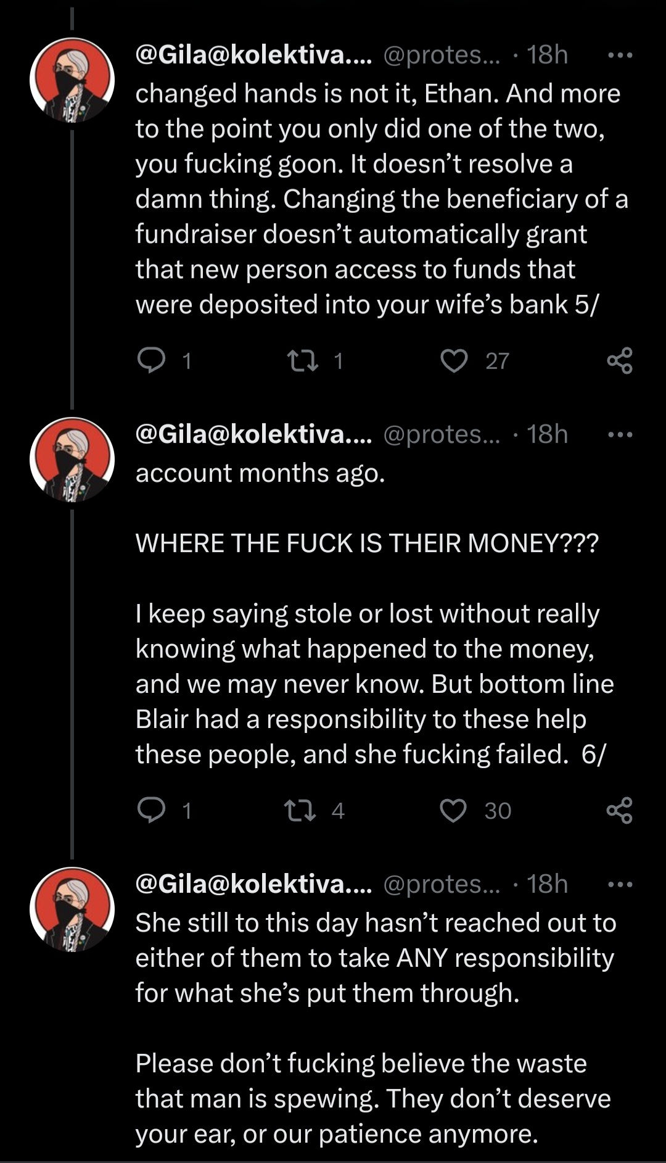Open the tweet starting 'She still to this day'
Image resolution: width=666 pixels, height=1163 pixels.
[375, 958]
